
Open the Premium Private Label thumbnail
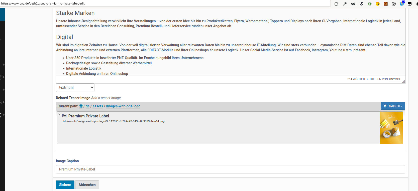(x=391, y=128)
